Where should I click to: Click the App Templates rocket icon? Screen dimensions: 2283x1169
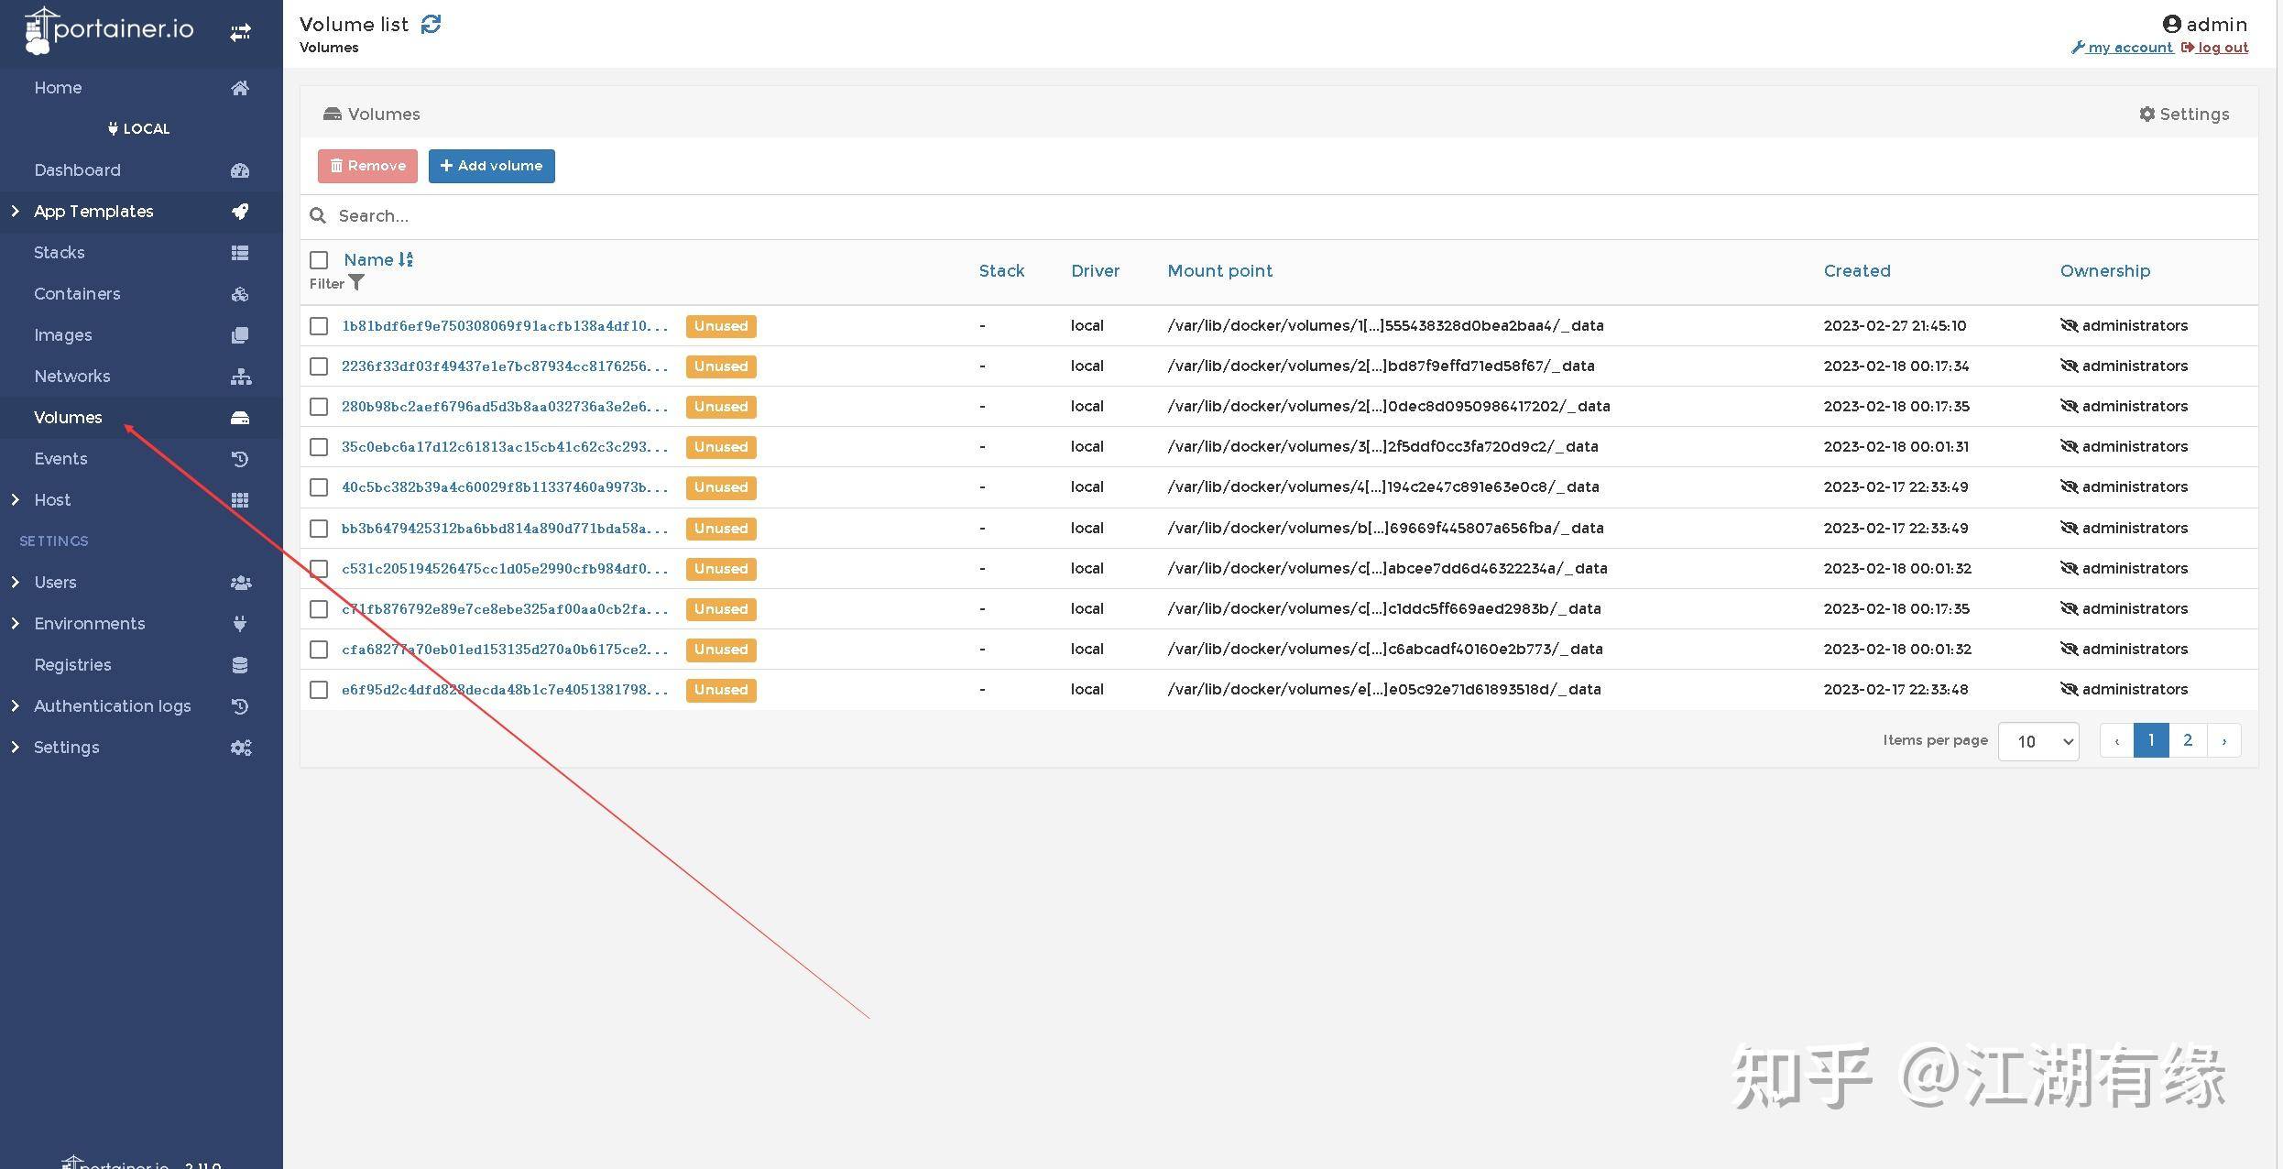240,212
